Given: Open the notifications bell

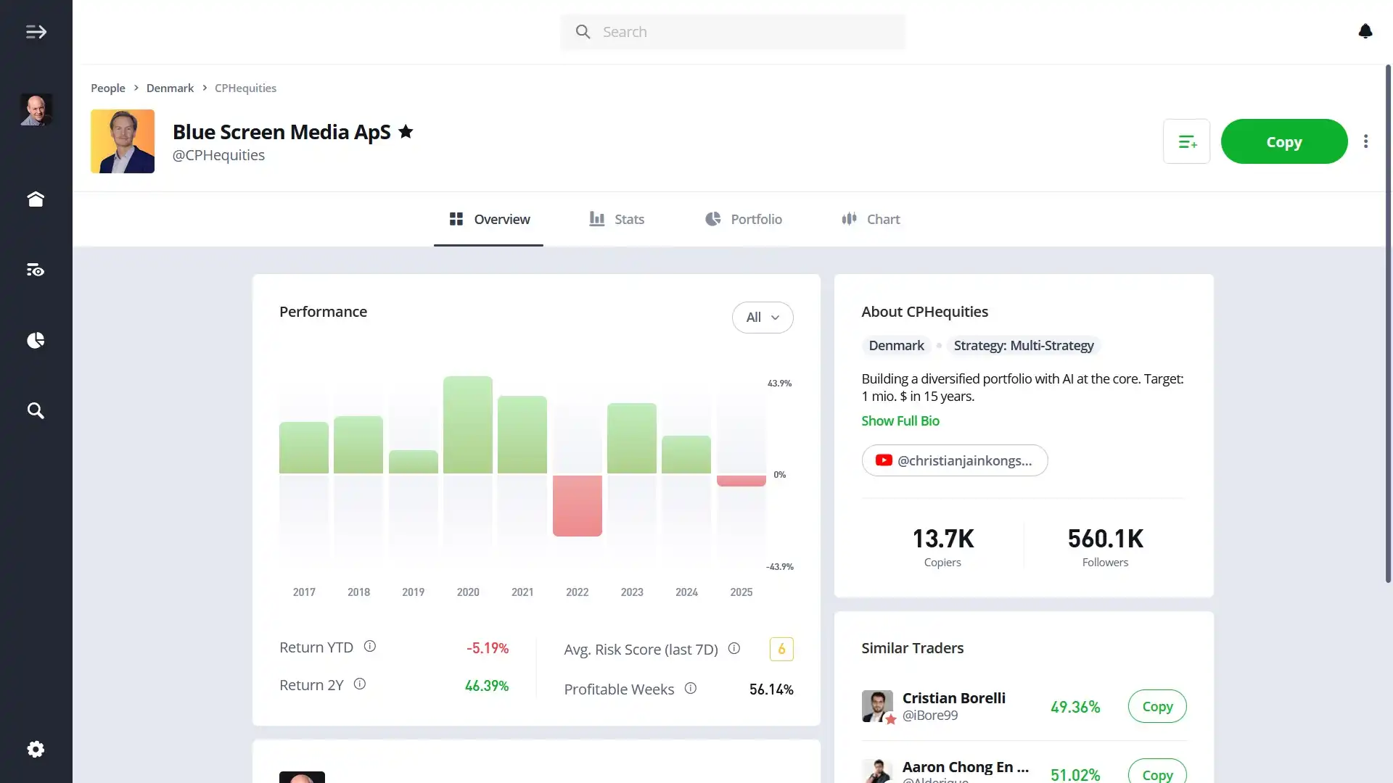Looking at the screenshot, I should [1365, 31].
